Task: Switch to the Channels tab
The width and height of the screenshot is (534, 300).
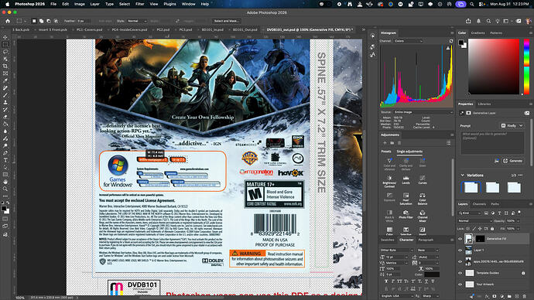Action: (x=479, y=204)
